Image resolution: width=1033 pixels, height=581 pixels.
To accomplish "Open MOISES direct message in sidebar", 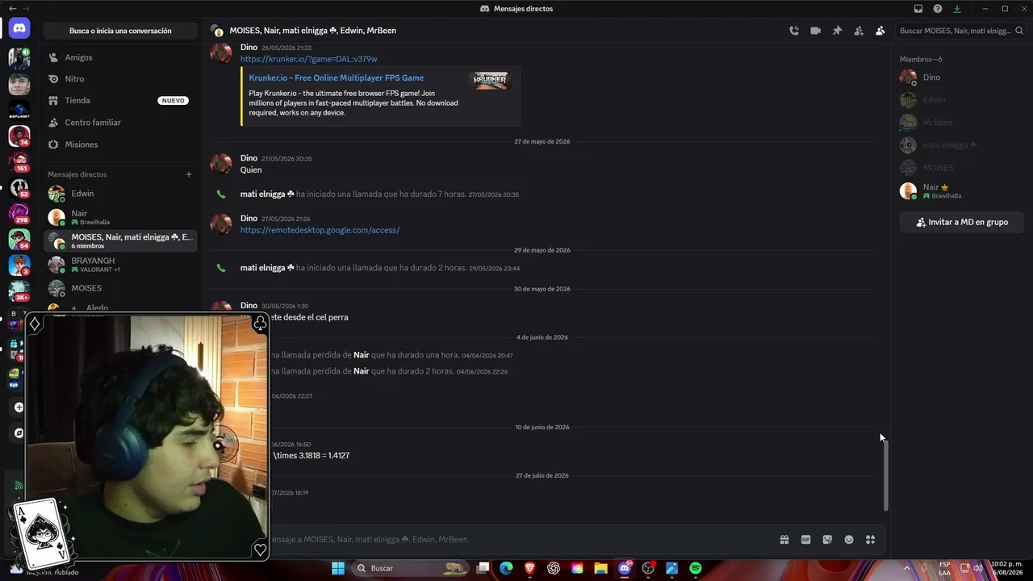I will click(x=120, y=288).
